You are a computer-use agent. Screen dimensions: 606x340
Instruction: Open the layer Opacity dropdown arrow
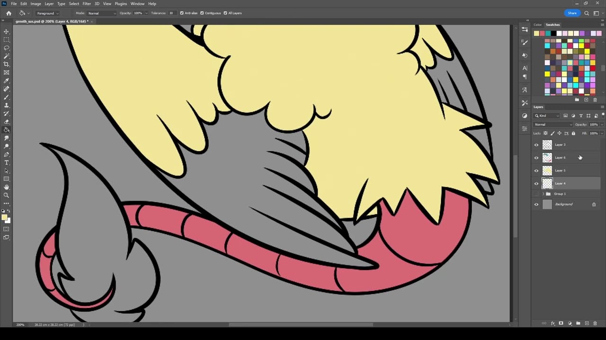coord(602,125)
